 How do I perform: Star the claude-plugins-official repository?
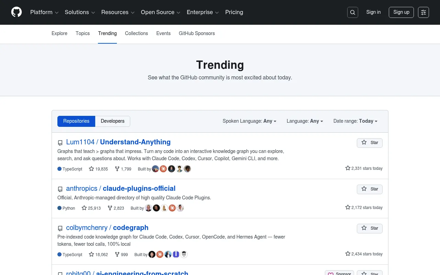370,189
